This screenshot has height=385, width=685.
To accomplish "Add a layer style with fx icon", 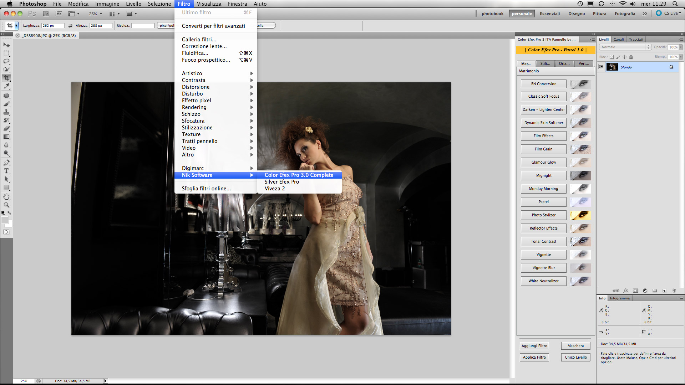I will 625,291.
